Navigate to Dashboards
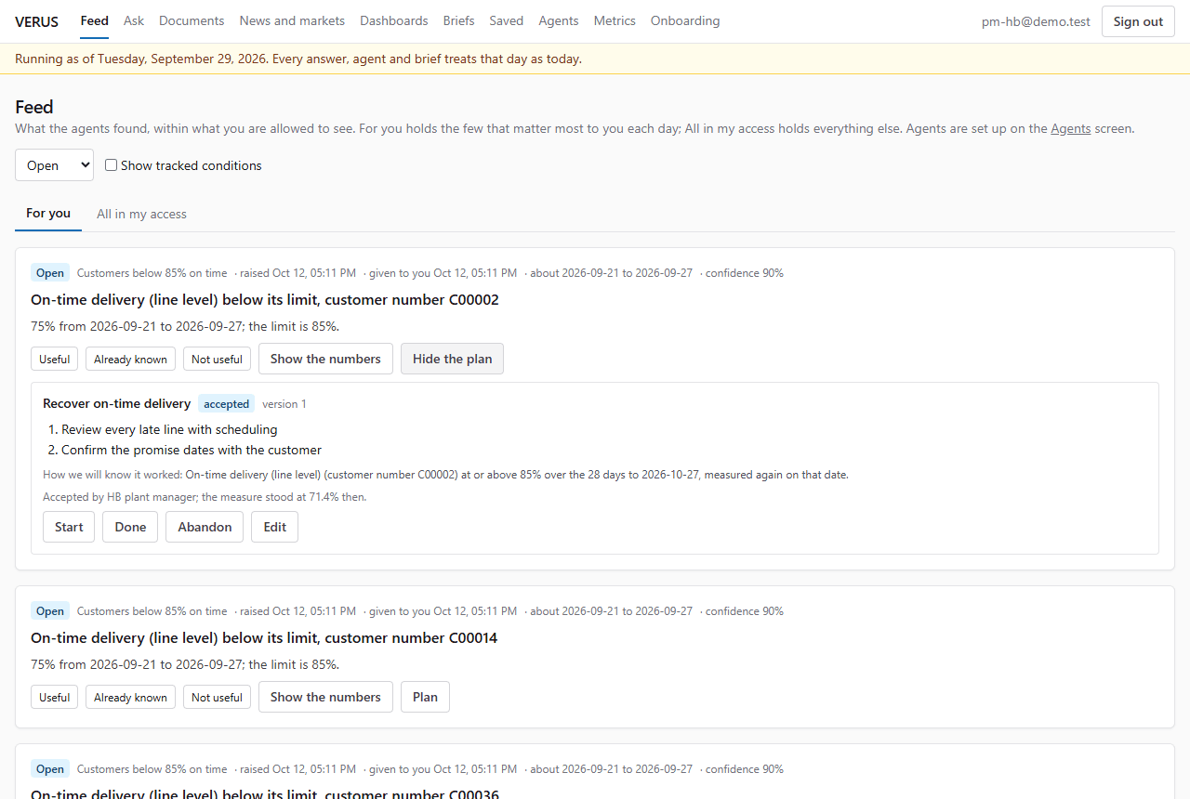Viewport: 1190px width, 799px height. coord(394,20)
